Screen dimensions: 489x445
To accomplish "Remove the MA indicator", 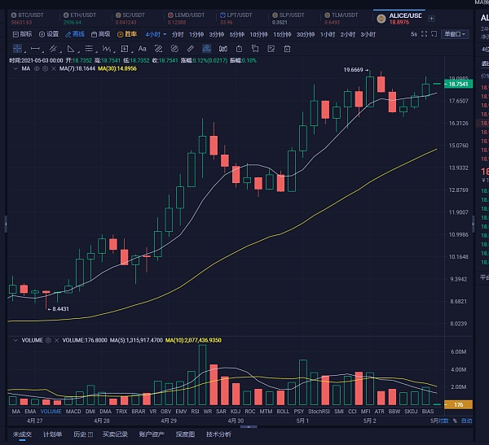I will tap(54, 68).
